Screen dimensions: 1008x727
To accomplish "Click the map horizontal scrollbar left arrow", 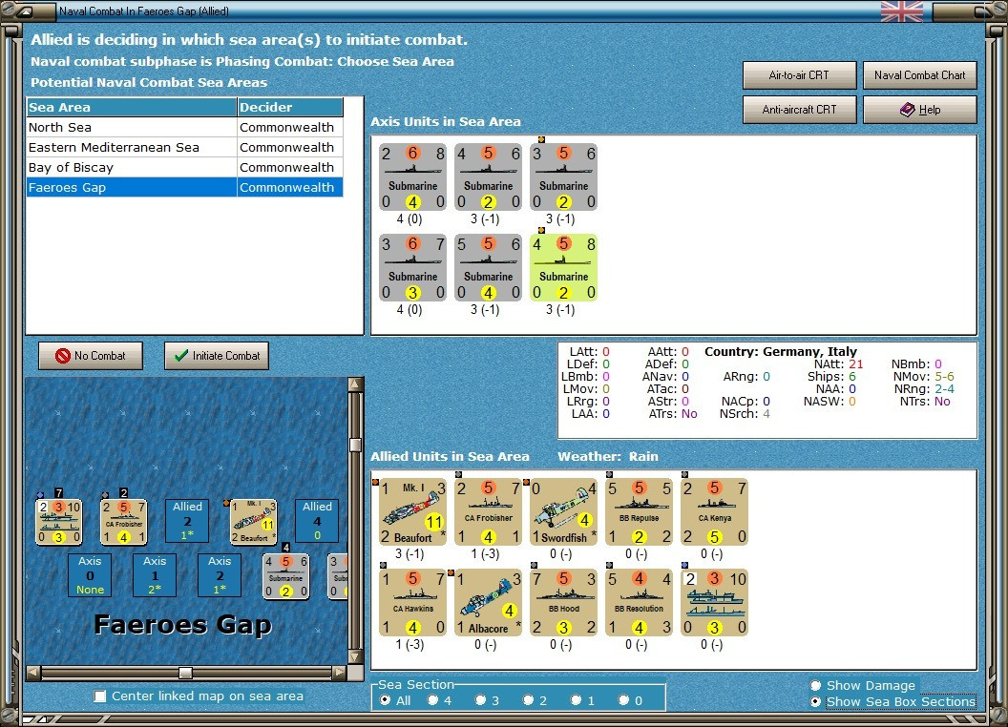I will click(x=33, y=673).
